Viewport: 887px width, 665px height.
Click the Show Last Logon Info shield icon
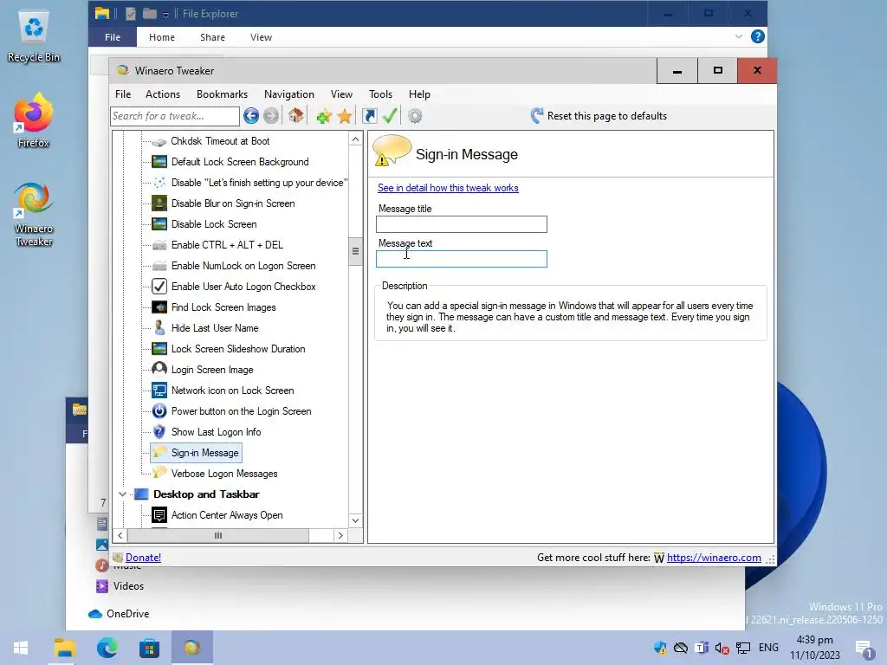click(x=159, y=432)
